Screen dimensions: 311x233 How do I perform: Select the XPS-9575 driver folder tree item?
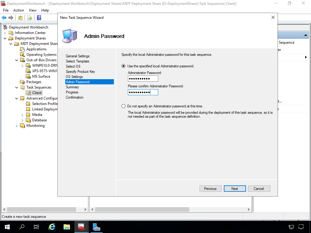(45, 71)
